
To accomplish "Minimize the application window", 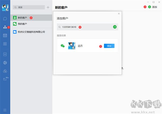I will tap(148, 2).
